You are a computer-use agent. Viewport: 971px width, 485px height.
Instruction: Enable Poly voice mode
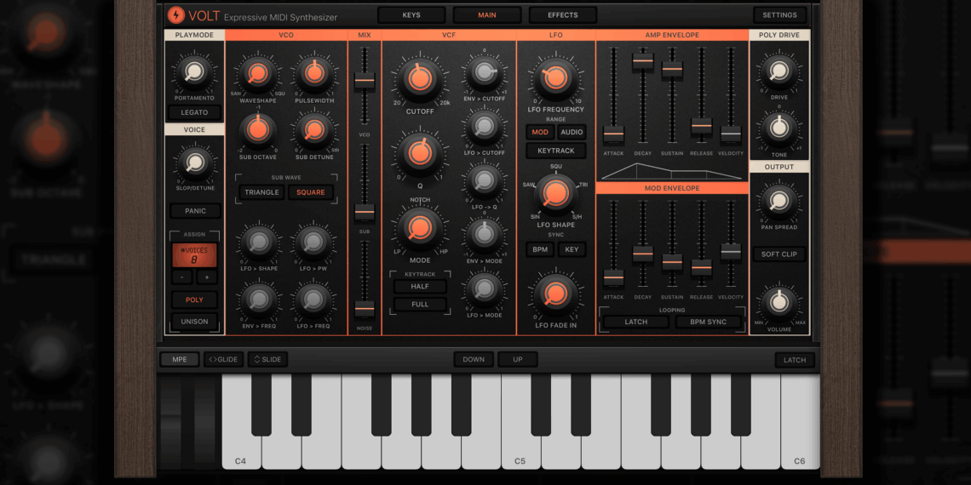(194, 300)
